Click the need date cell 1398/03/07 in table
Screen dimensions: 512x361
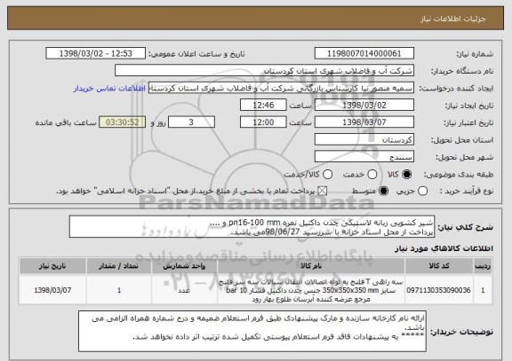52,290
